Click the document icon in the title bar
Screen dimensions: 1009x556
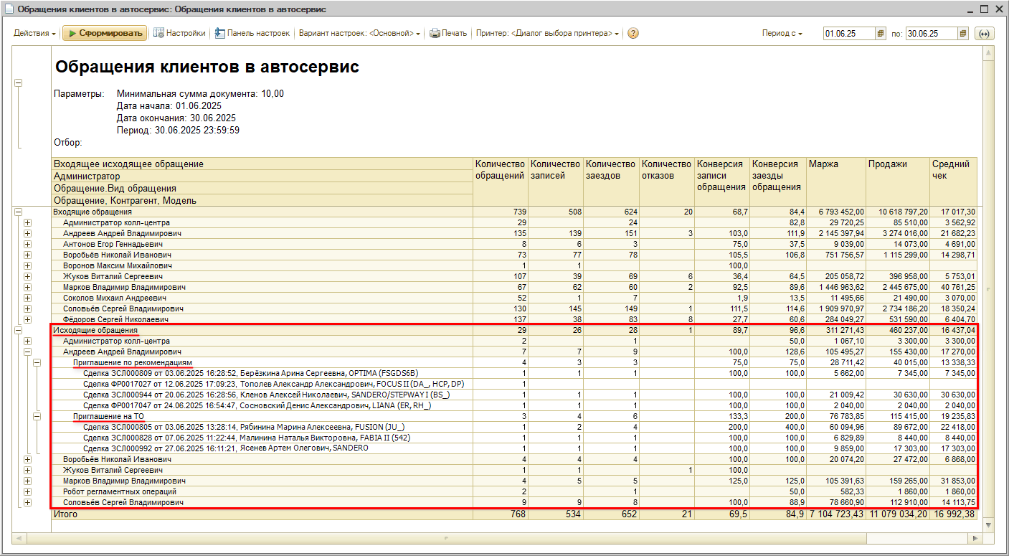coord(9,9)
